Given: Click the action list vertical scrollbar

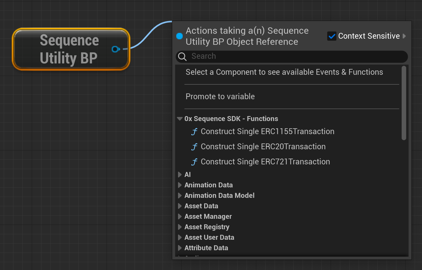Looking at the screenshot, I should point(404,103).
